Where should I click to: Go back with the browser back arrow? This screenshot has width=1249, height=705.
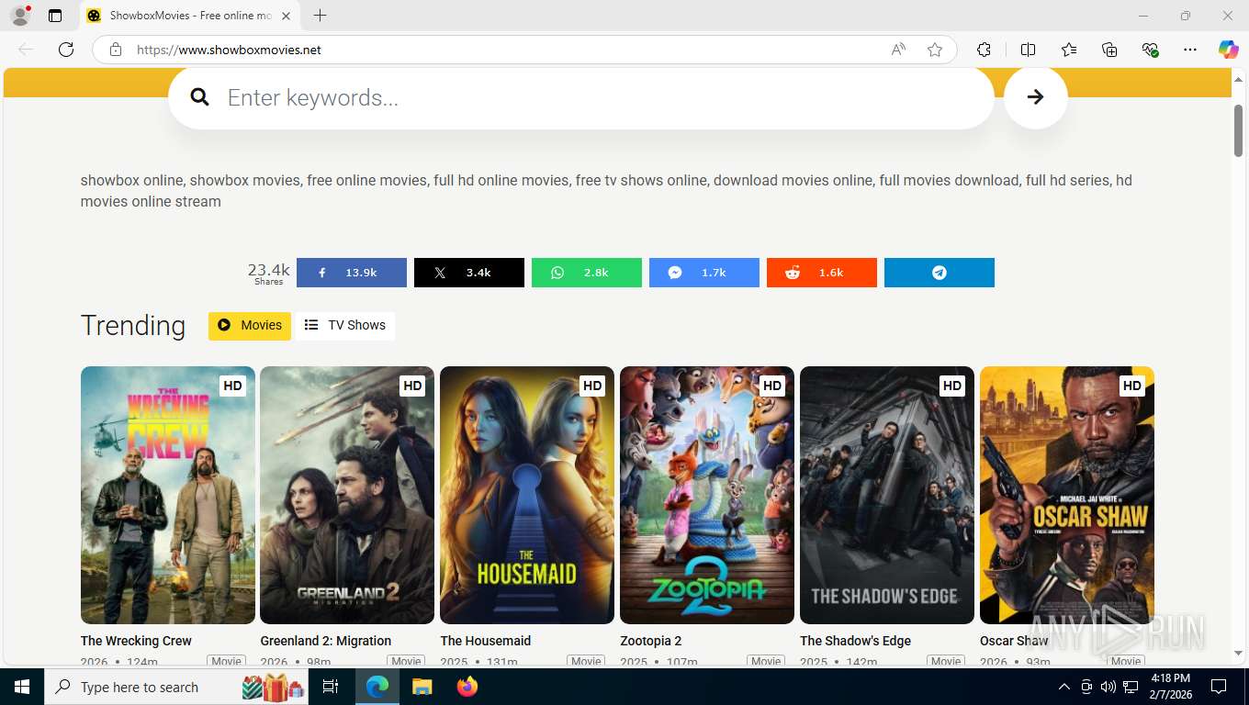click(26, 50)
